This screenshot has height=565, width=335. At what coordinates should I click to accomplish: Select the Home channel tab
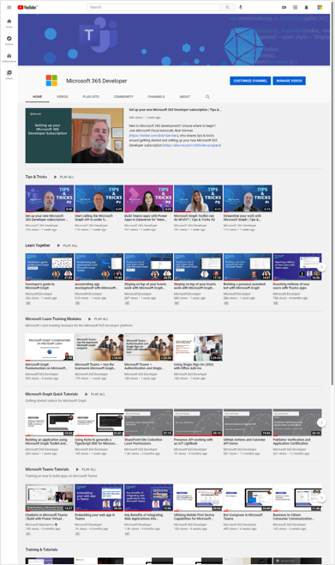coord(38,96)
